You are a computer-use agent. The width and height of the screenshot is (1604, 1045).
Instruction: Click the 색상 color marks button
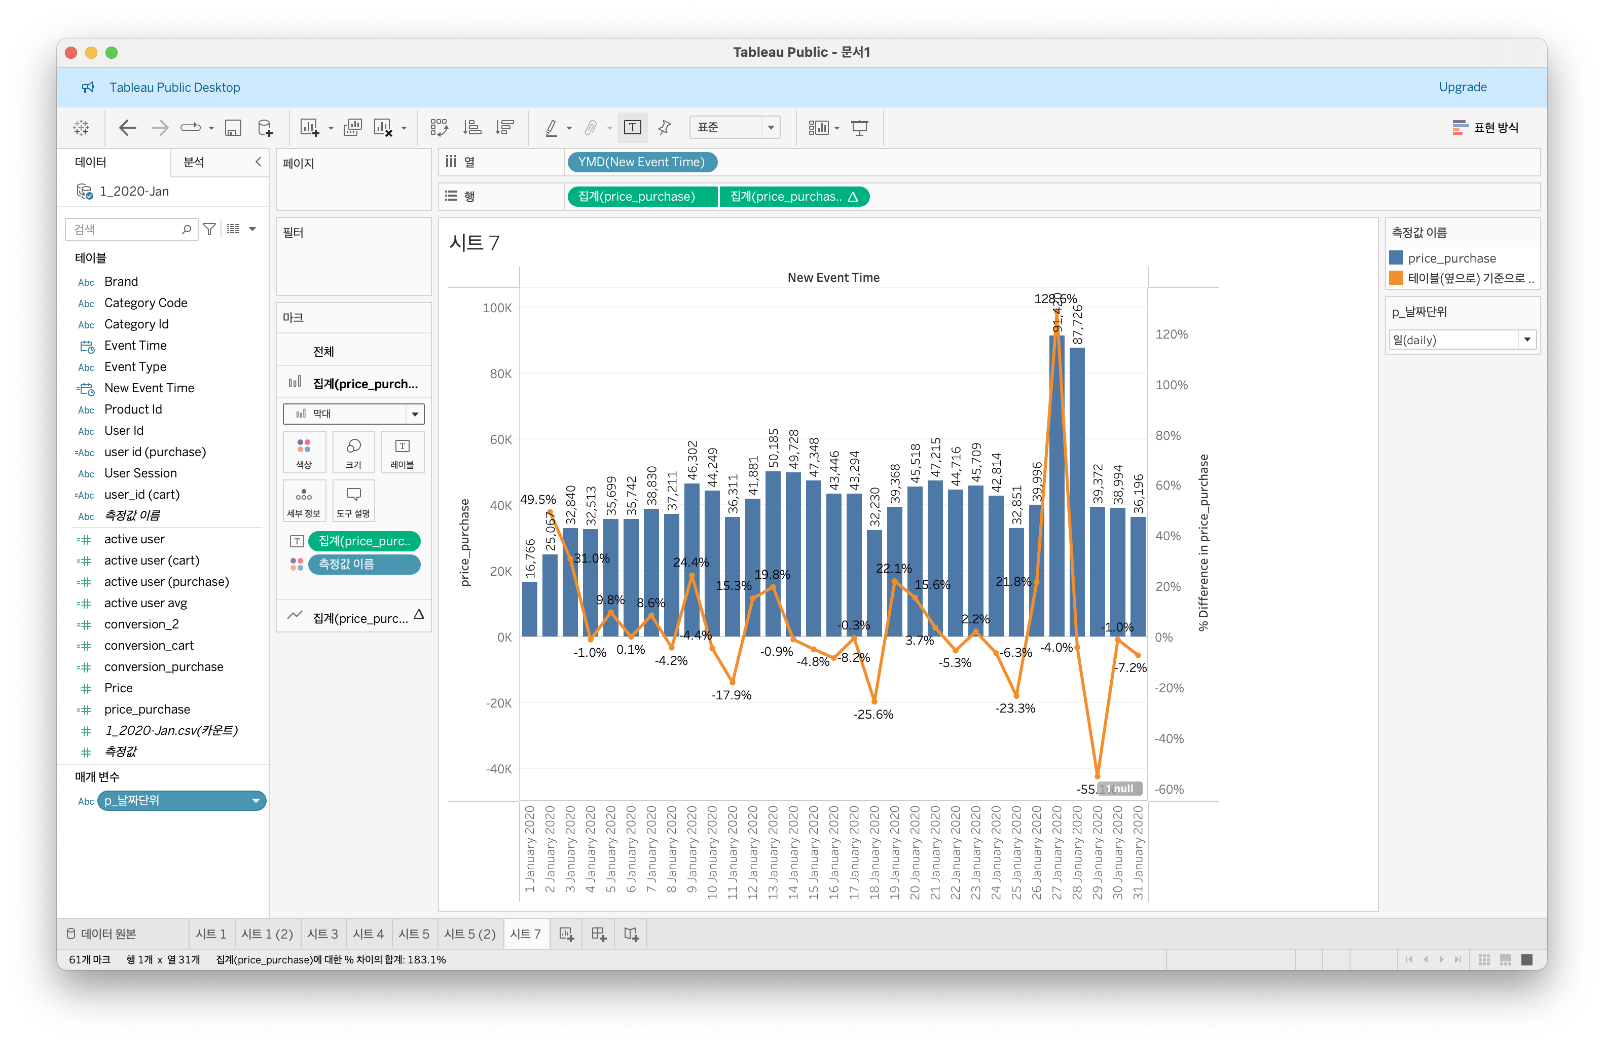pos(304,452)
